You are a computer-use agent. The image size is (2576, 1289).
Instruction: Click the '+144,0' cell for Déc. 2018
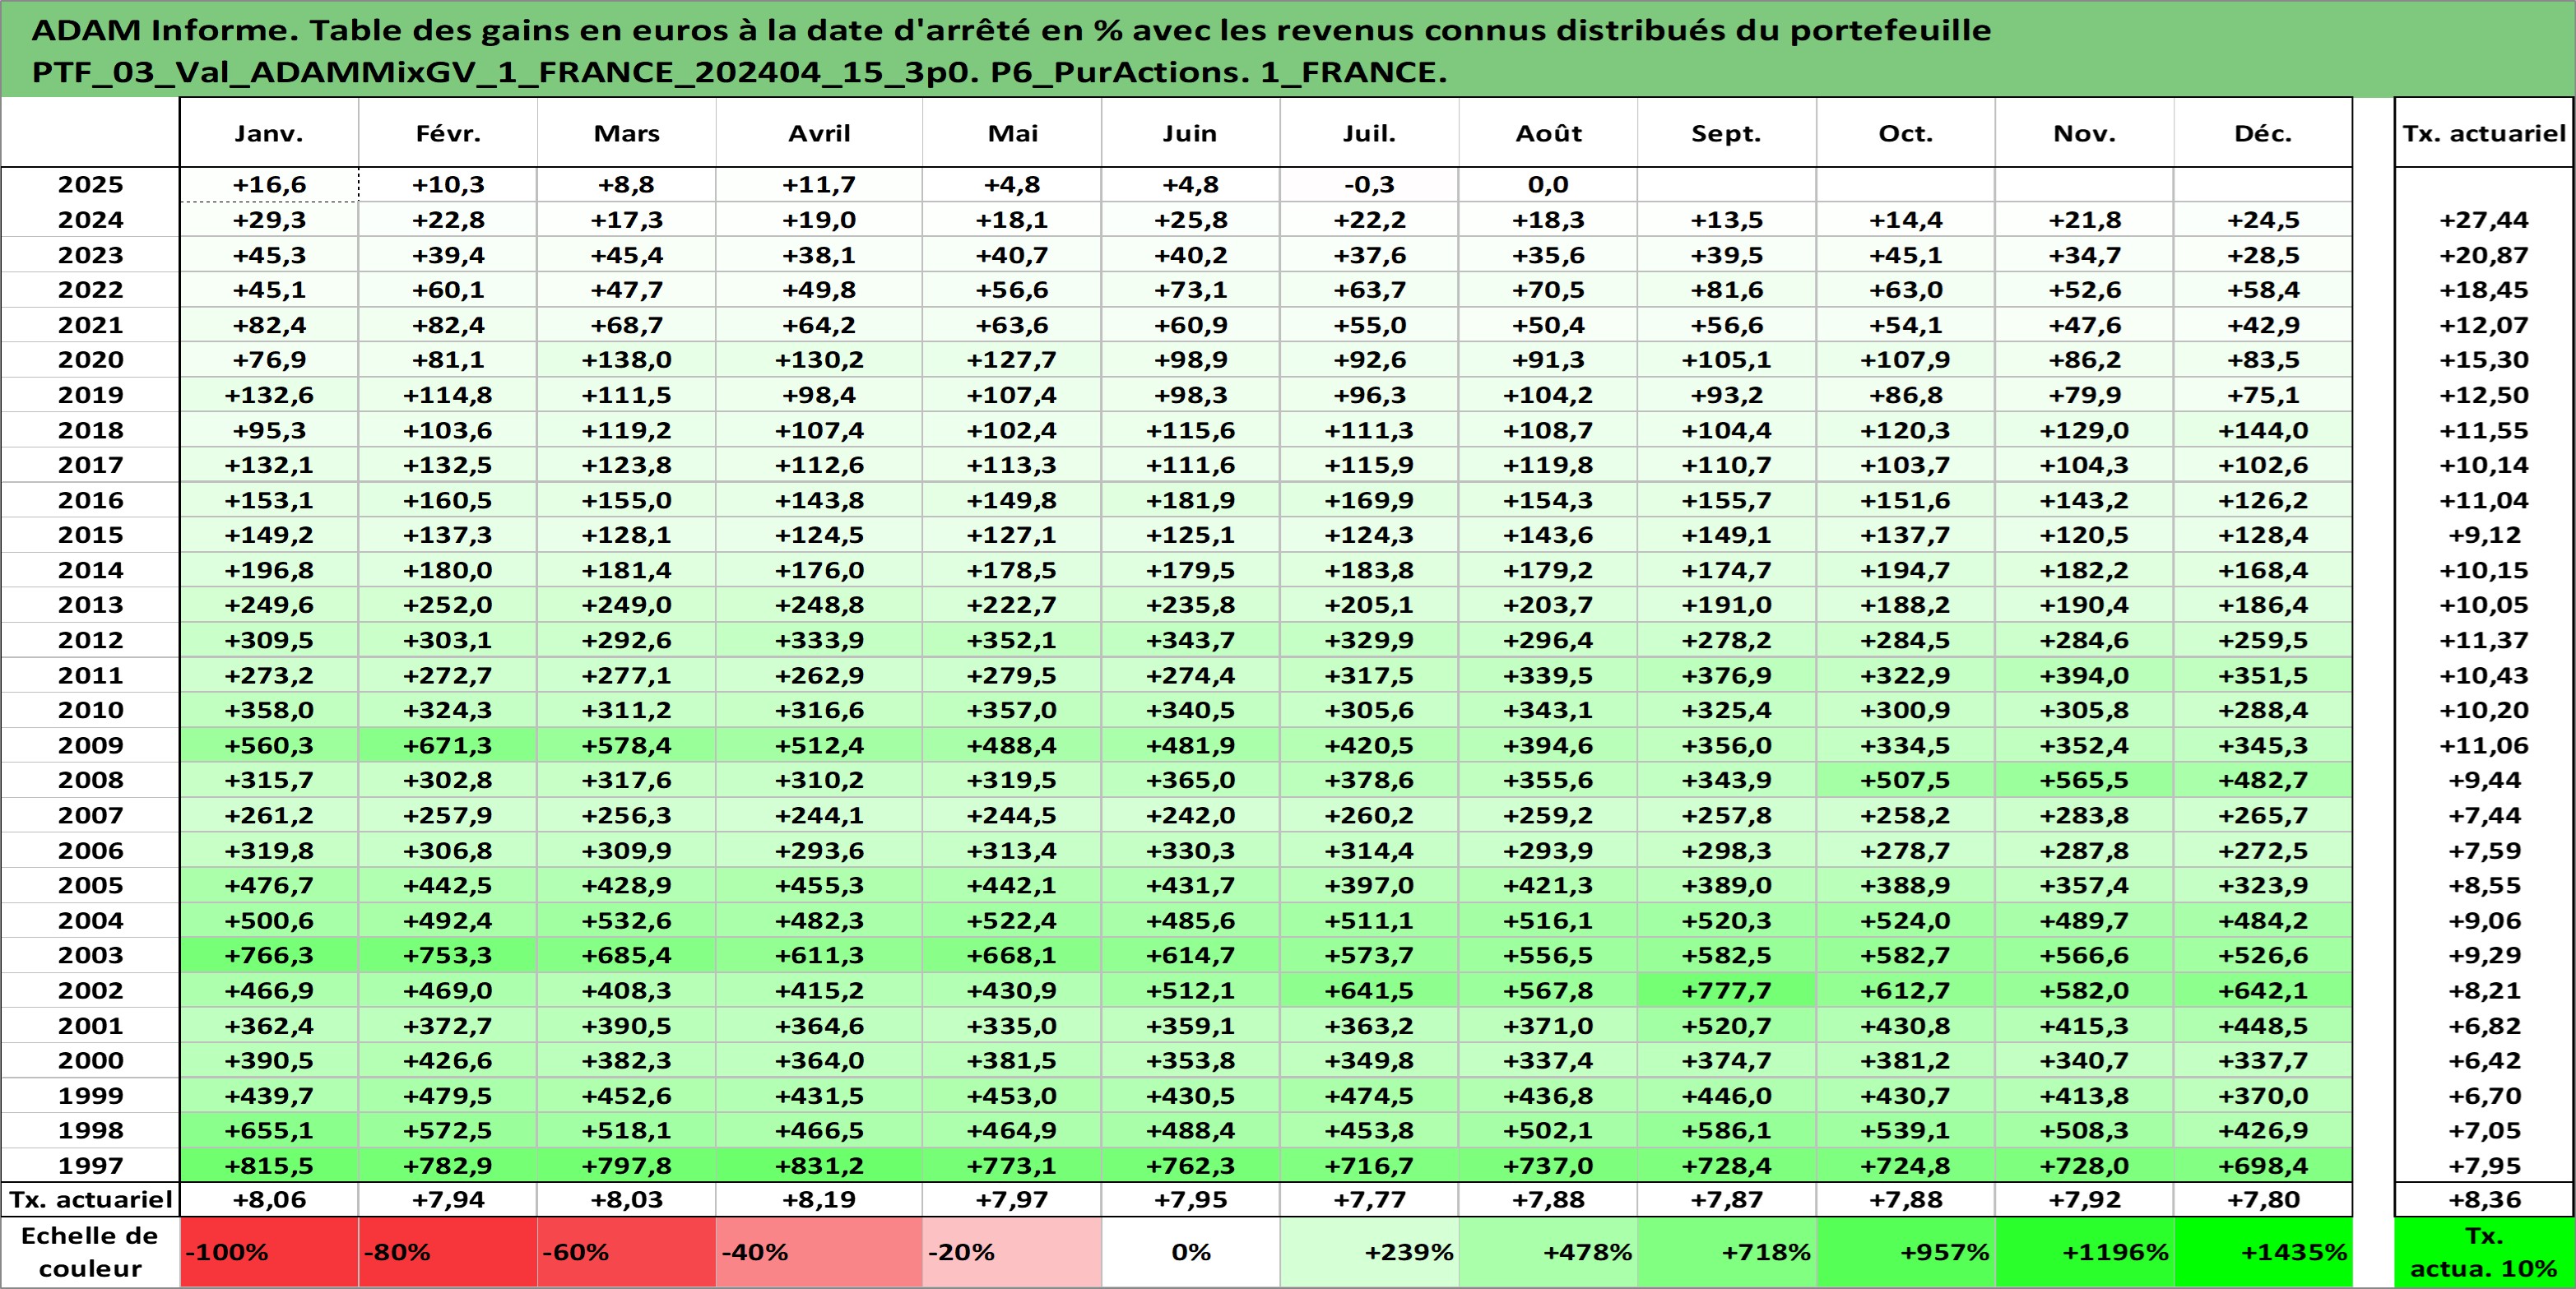click(2263, 430)
